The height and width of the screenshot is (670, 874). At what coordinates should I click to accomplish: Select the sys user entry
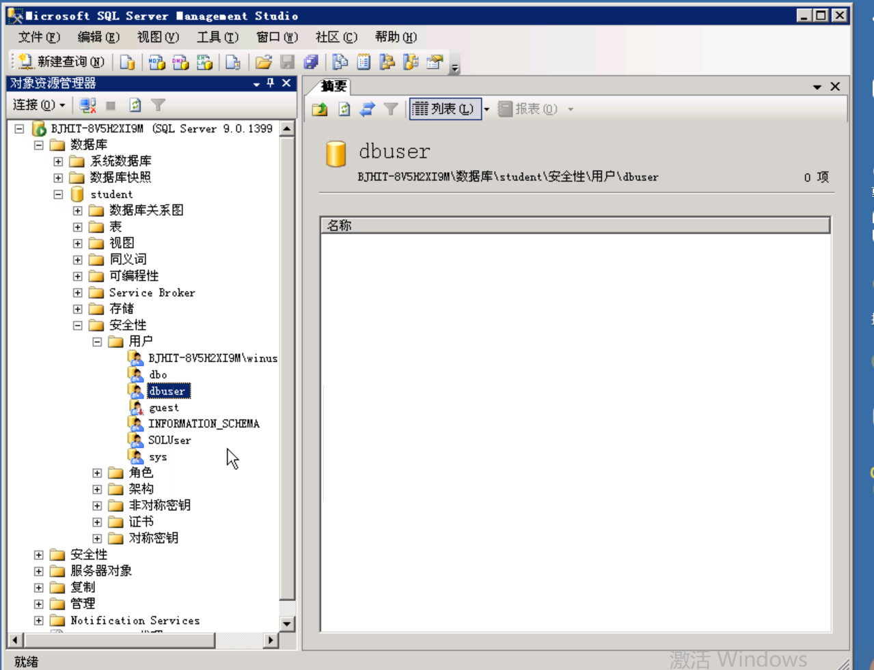coord(158,457)
